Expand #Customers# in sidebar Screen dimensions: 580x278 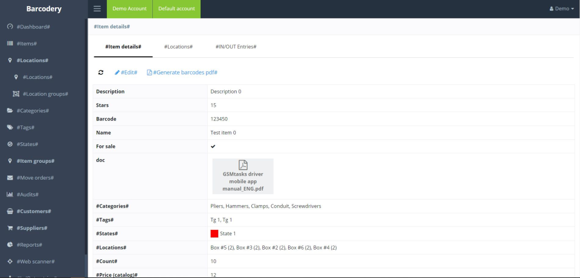coord(34,211)
